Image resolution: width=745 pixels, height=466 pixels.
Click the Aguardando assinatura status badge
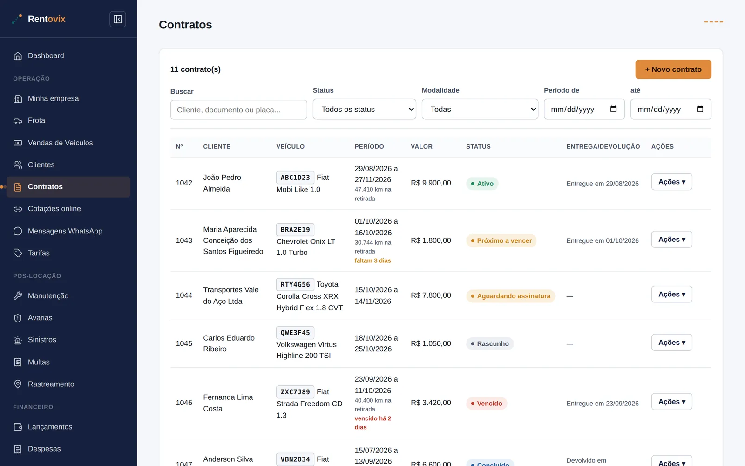[510, 296]
